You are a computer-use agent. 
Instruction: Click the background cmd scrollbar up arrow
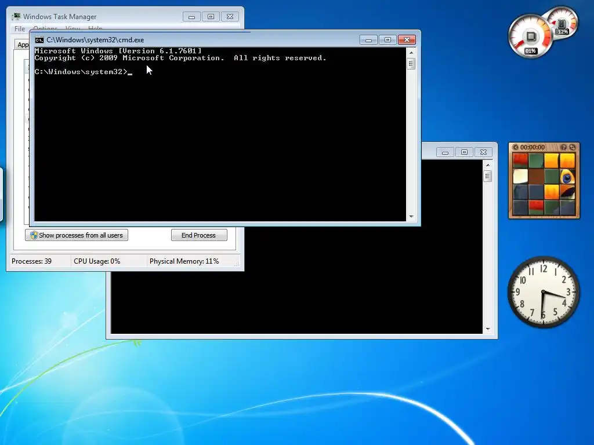(x=488, y=165)
